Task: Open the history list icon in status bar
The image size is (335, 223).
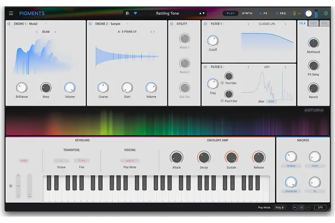Action: click(x=301, y=207)
